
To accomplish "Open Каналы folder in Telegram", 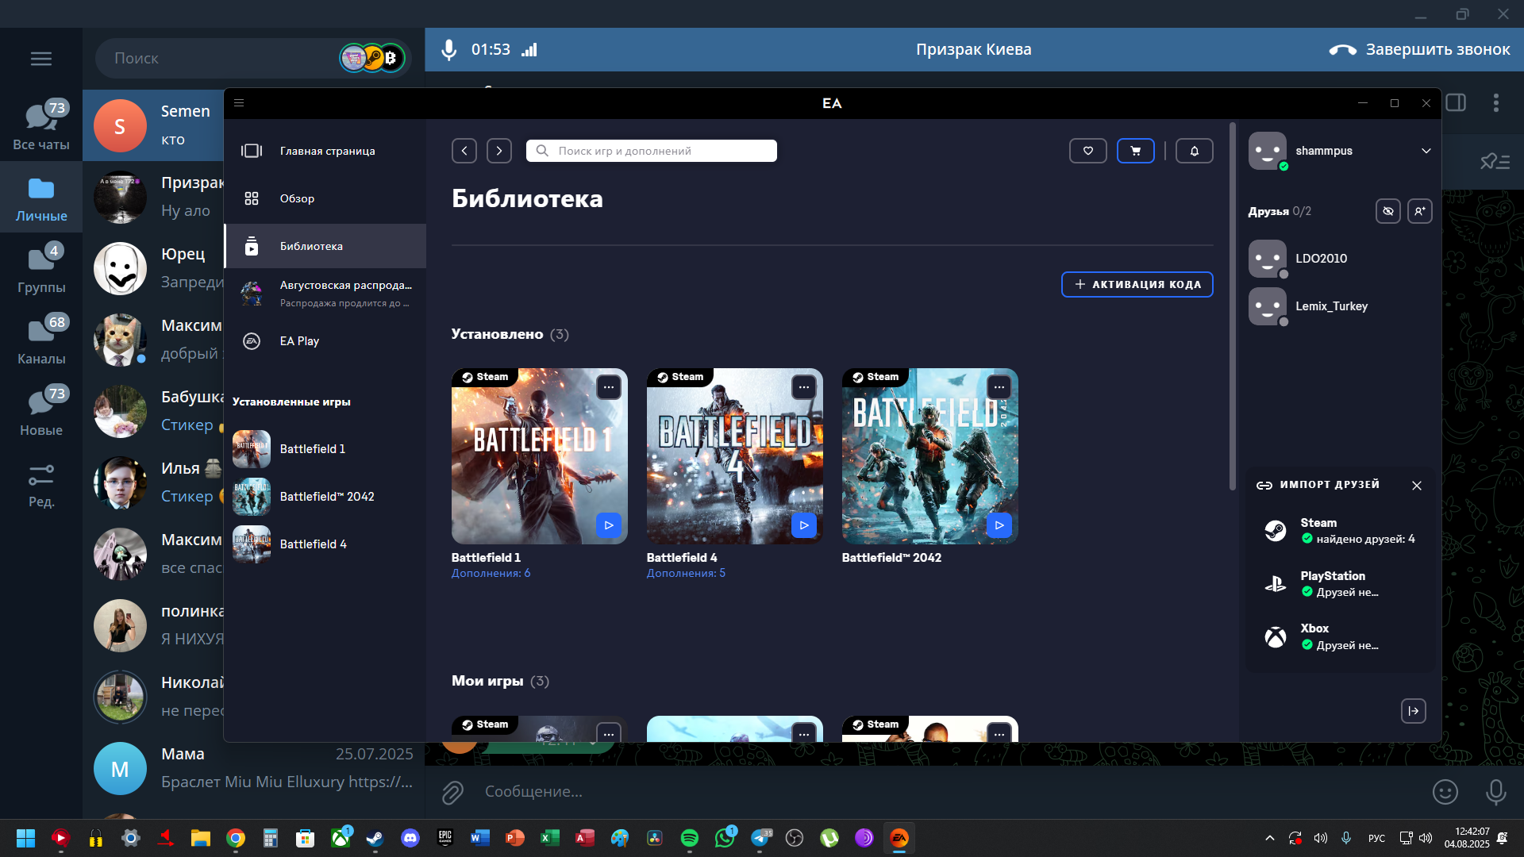I will pyautogui.click(x=41, y=340).
